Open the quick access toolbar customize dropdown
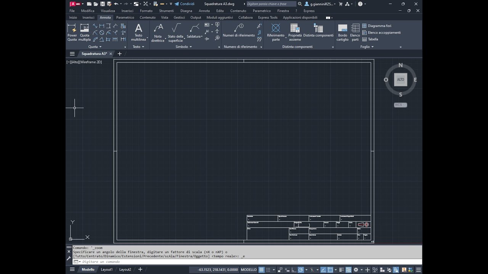Viewport: 488px width, 274px height. tap(171, 4)
